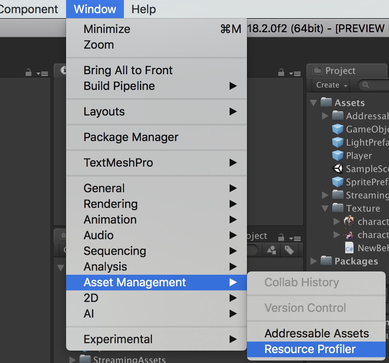Collapse the Assets folder
389x363 pixels.
click(313, 103)
